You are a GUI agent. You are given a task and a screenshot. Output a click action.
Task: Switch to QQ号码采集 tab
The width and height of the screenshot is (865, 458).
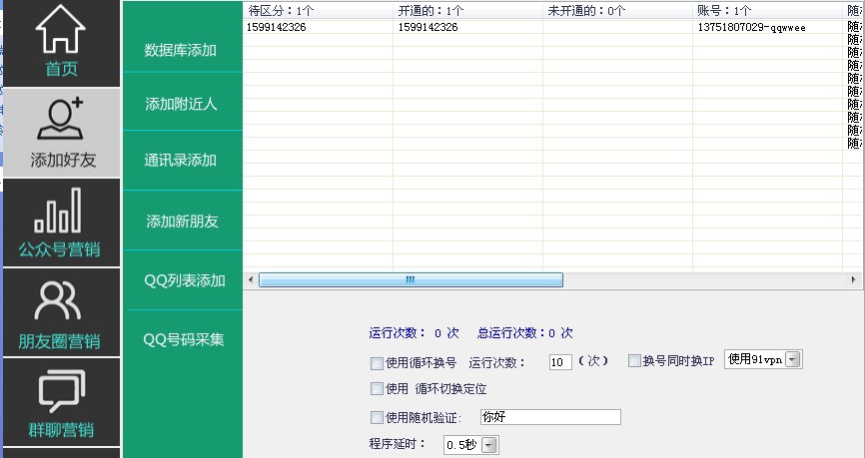(184, 339)
